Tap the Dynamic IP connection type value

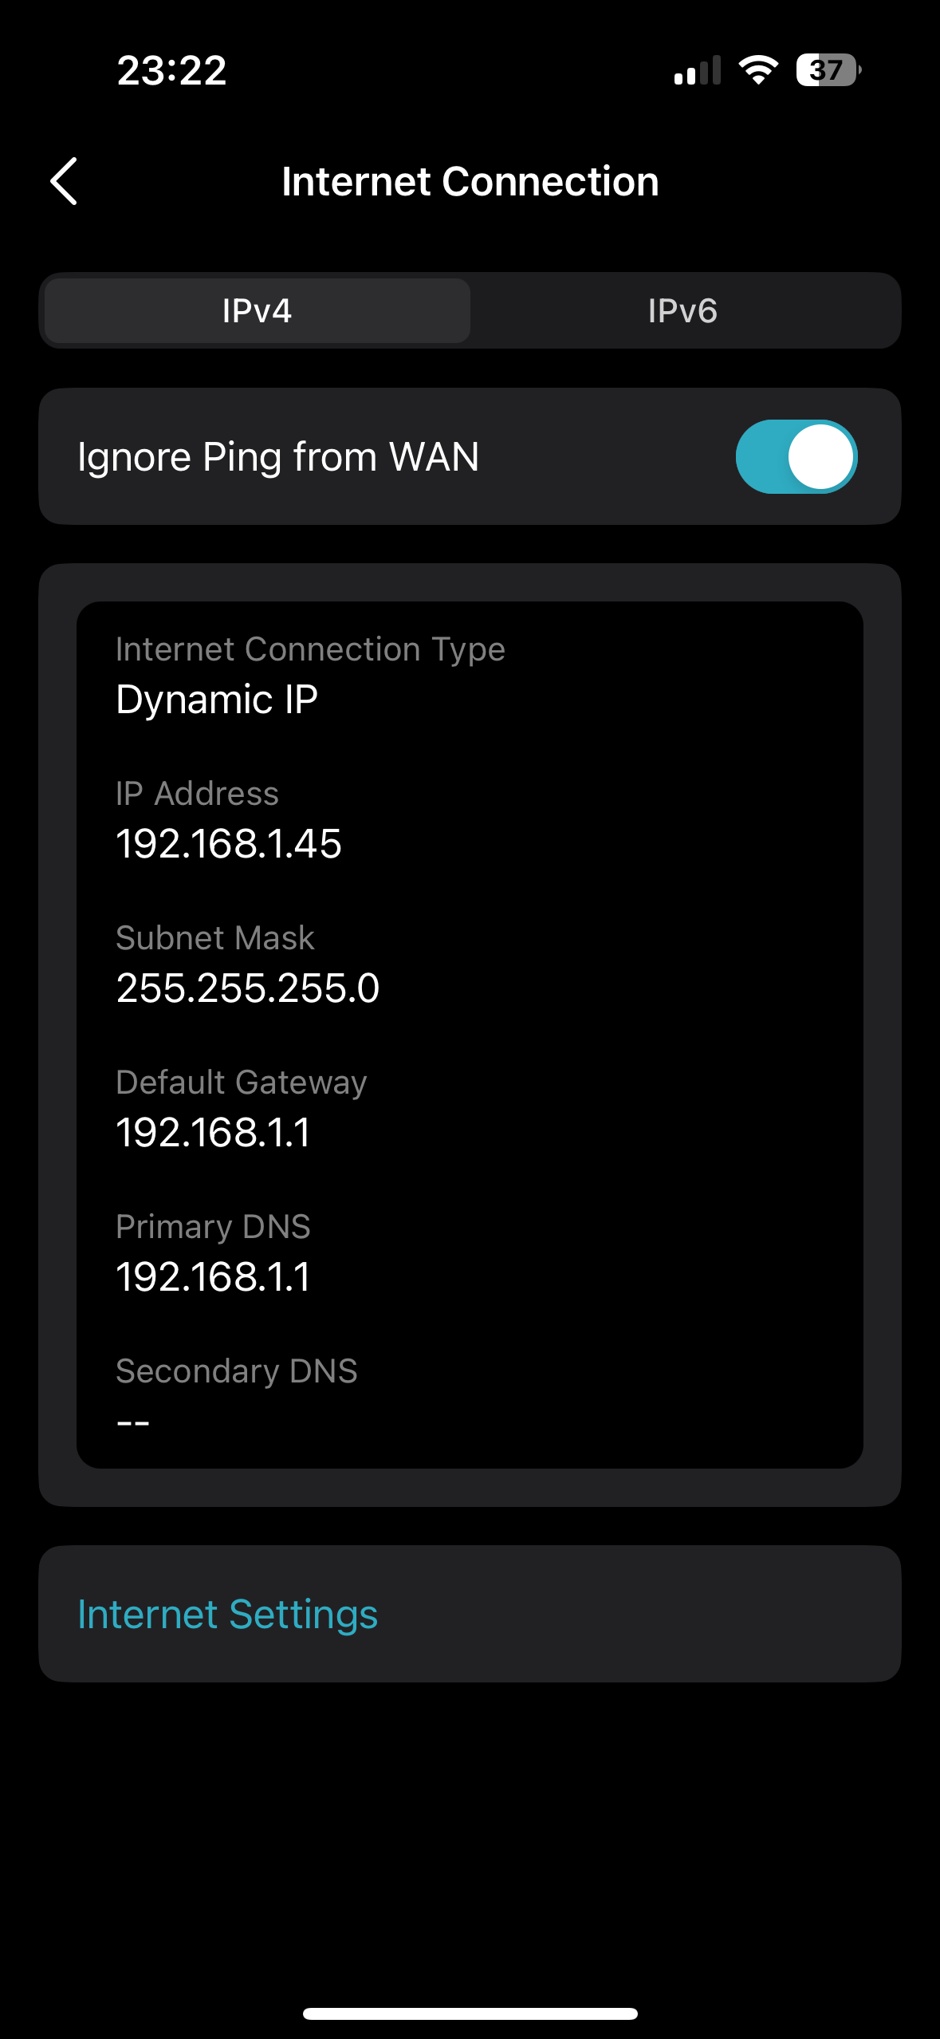(x=217, y=700)
